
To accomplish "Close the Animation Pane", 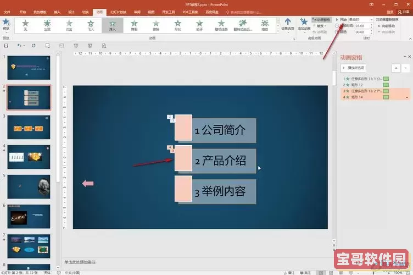I will [x=410, y=57].
